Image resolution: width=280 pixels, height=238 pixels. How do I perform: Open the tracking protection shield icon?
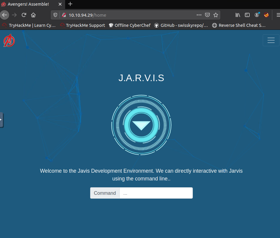55,15
